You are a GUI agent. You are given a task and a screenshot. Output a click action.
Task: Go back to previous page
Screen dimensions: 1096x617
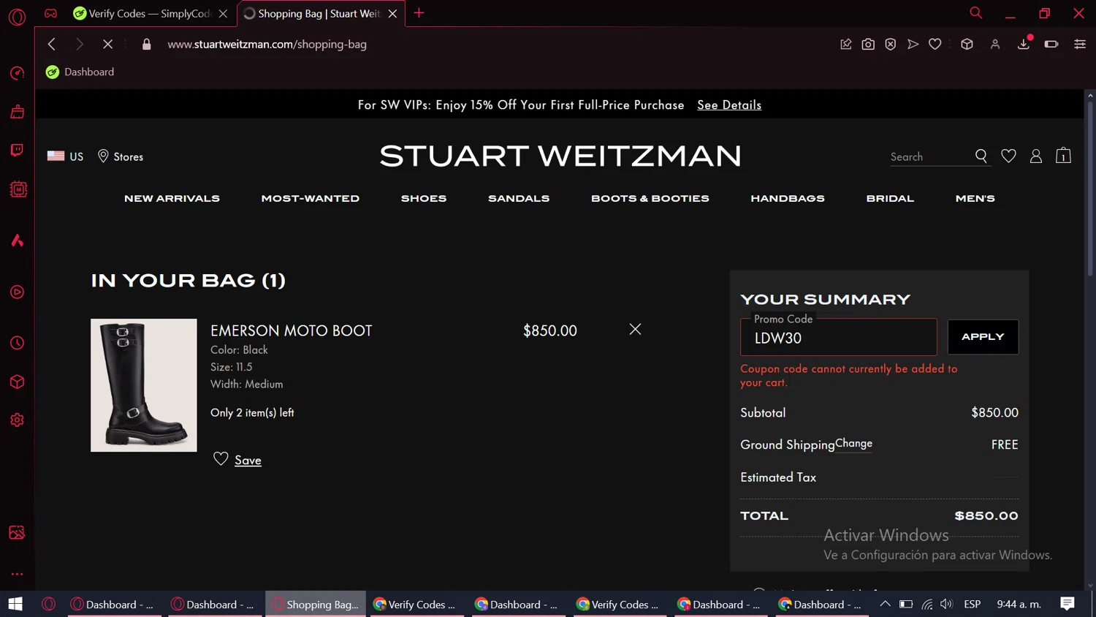click(51, 44)
